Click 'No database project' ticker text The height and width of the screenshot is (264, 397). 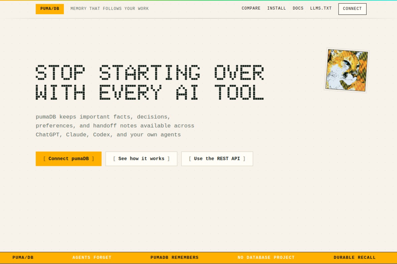(266, 258)
